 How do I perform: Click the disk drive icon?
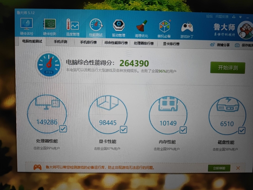(x=228, y=105)
